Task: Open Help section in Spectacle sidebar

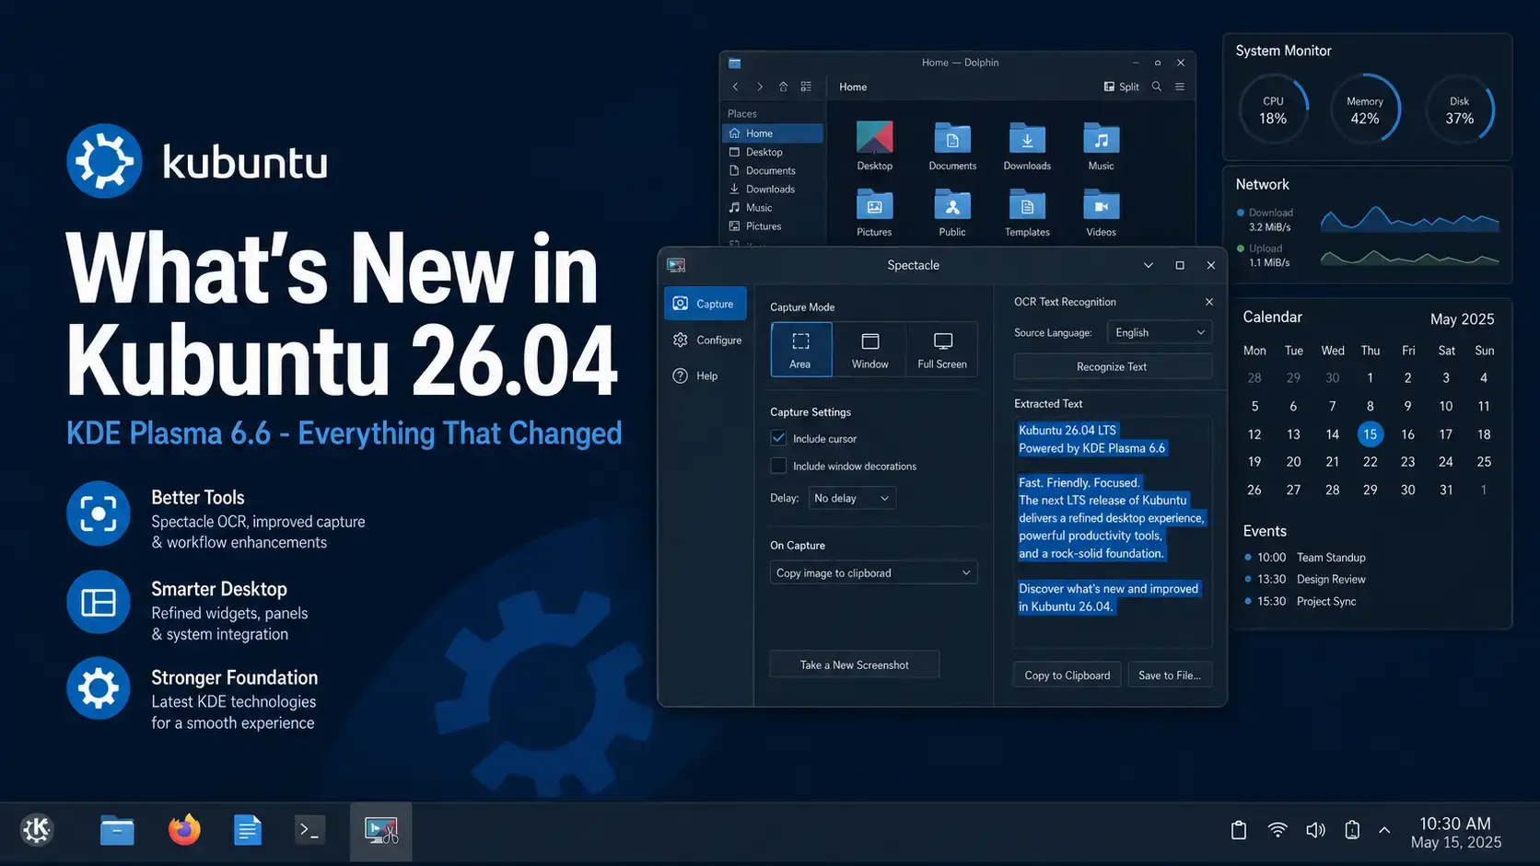Action: click(x=706, y=375)
